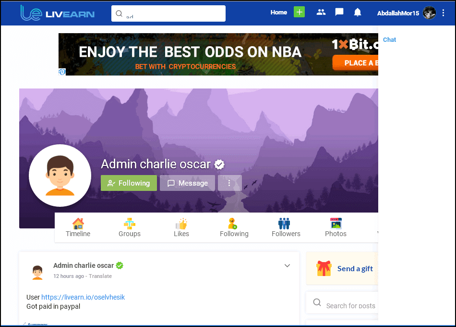
Task: Open the Likes tab icon
Action: pyautogui.click(x=181, y=224)
